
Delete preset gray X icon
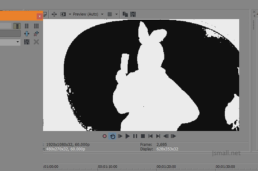click(36, 42)
